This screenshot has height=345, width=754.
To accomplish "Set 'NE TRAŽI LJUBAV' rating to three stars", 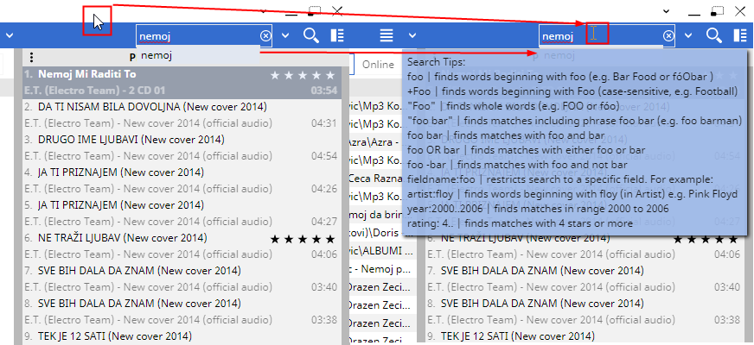I will (x=302, y=238).
